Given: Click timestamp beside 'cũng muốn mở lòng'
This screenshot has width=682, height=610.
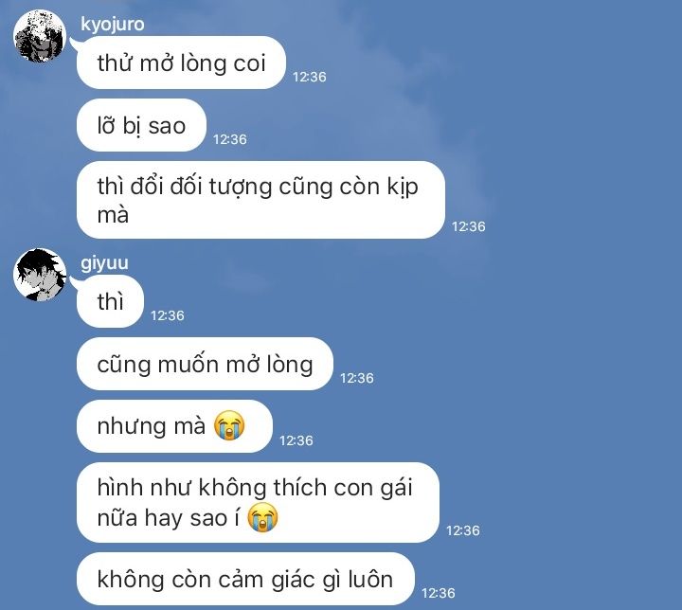Looking at the screenshot, I should click(357, 378).
